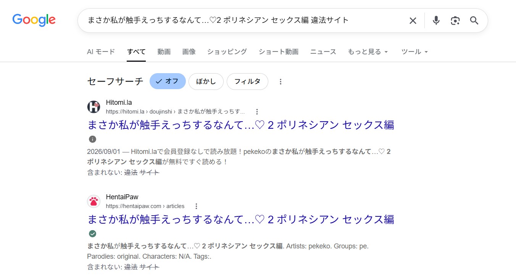Click the HentaiPaw paw favicon
Image resolution: width=516 pixels, height=277 pixels.
94,201
